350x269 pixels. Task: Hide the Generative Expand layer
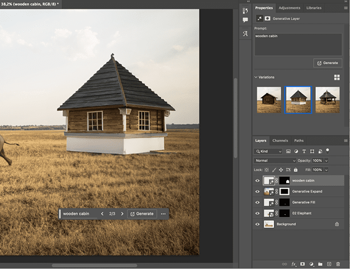pyautogui.click(x=258, y=191)
